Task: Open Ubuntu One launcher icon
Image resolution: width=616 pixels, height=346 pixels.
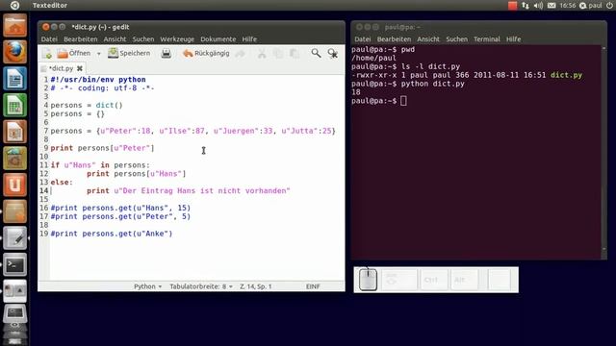Action: point(15,185)
